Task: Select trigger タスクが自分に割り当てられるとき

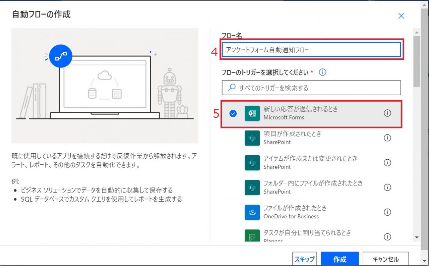Action: 312,235
